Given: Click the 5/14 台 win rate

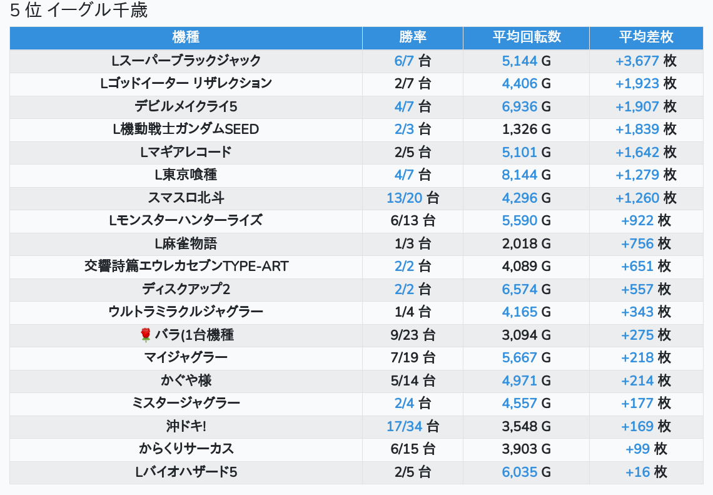Looking at the screenshot, I should pyautogui.click(x=412, y=381).
